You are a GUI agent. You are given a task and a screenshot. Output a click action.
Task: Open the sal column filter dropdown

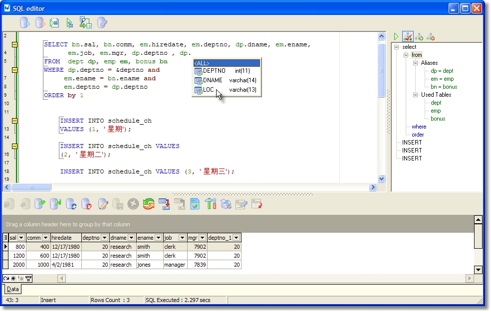coord(21,238)
